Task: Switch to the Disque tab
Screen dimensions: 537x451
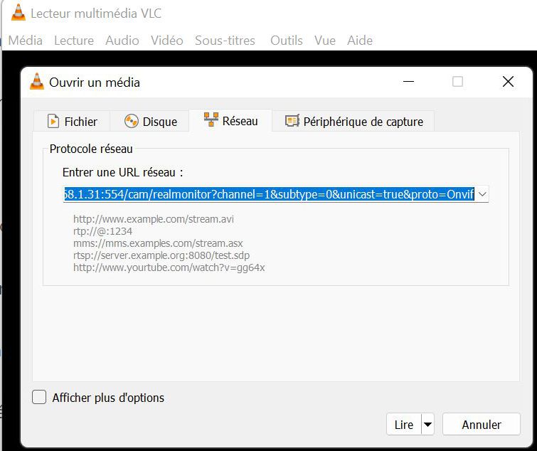Action: click(150, 121)
